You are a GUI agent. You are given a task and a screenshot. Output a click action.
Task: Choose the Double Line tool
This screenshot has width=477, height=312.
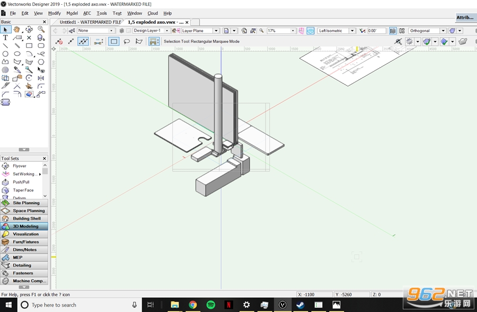coord(17,46)
